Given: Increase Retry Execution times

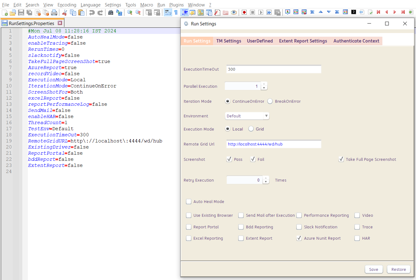Looking at the screenshot, I should click(x=266, y=178).
